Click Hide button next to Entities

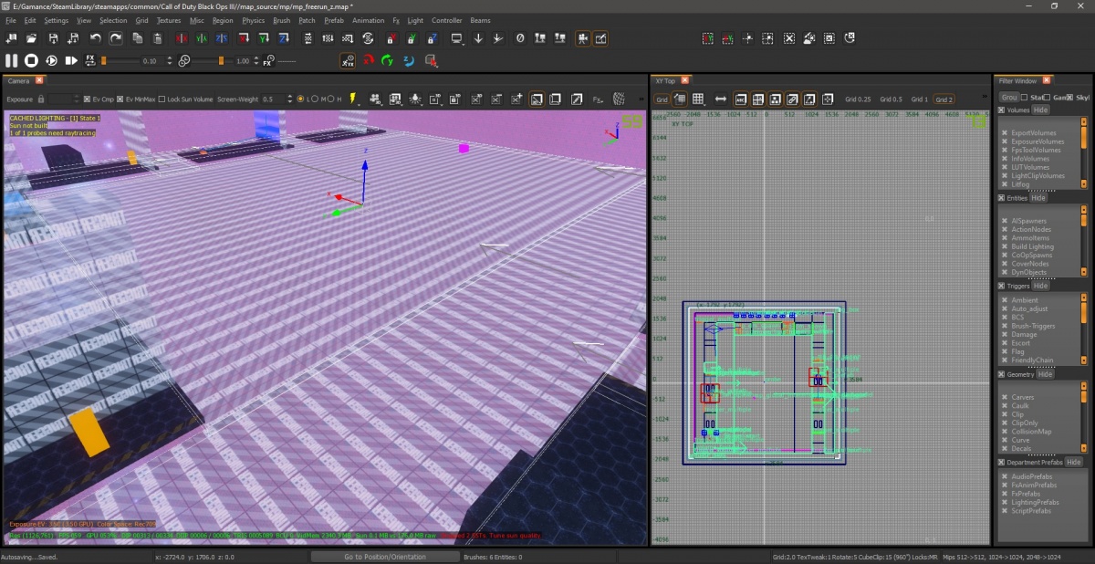pyautogui.click(x=1038, y=197)
